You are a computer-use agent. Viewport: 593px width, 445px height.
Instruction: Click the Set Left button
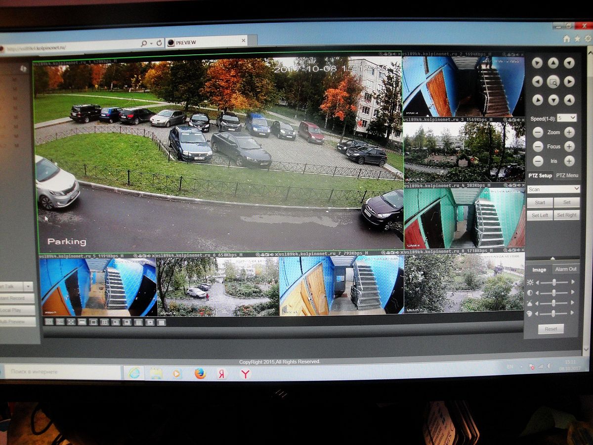pos(540,216)
